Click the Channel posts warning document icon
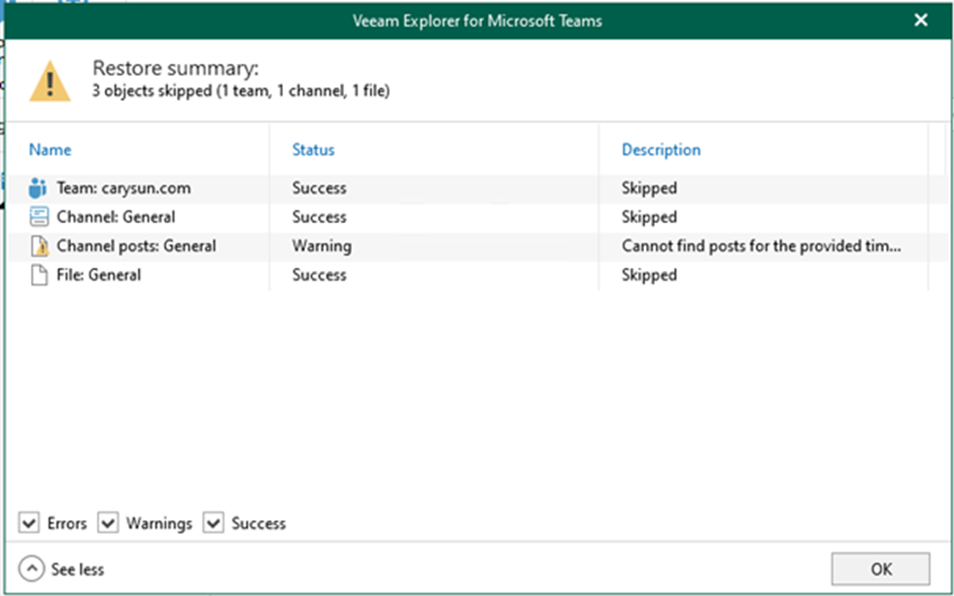This screenshot has width=954, height=596. 39,247
